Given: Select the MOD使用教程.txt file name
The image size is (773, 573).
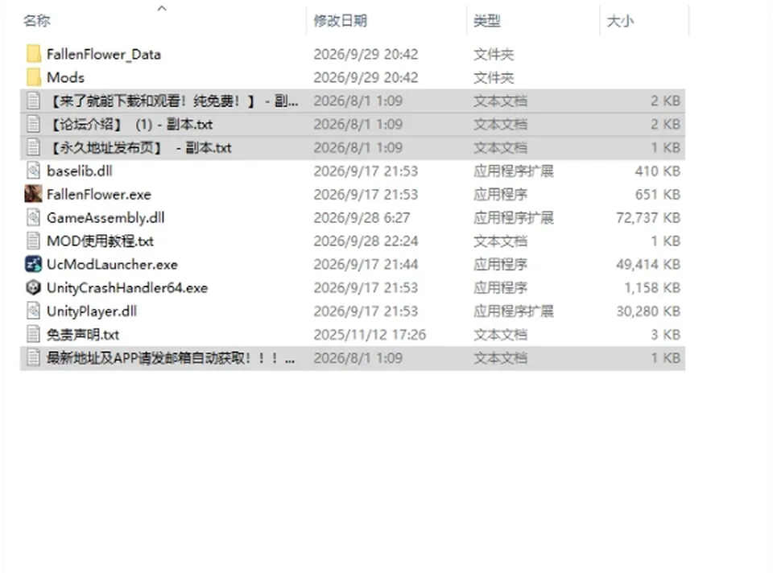Looking at the screenshot, I should pyautogui.click(x=100, y=241).
